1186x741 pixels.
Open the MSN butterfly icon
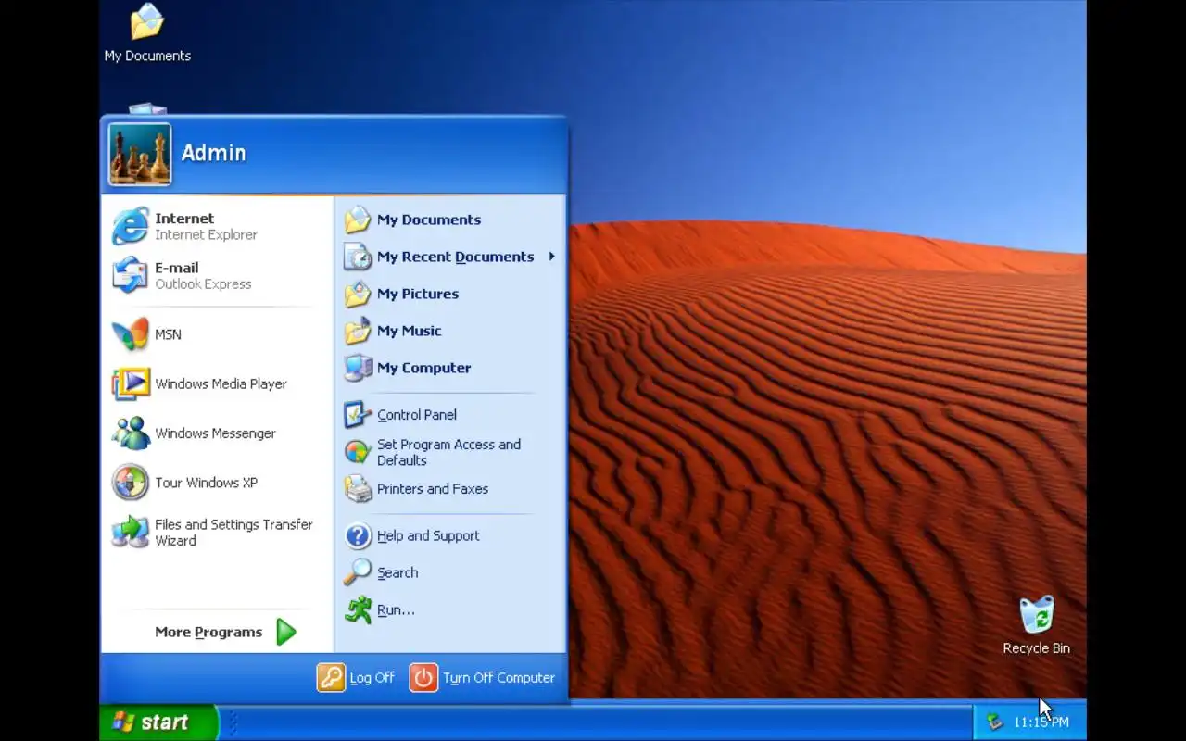130,334
